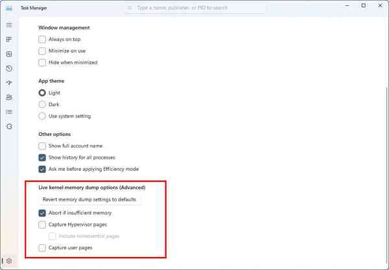Minimize the Task Manager window
The height and width of the screenshot is (270, 389).
[348, 5]
